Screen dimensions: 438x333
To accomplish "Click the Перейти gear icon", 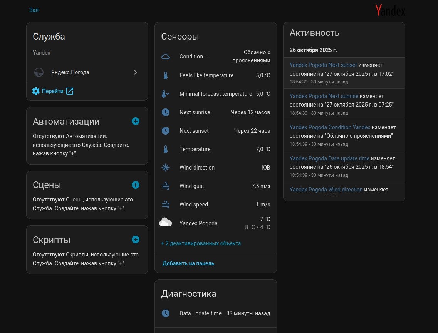I will click(36, 91).
